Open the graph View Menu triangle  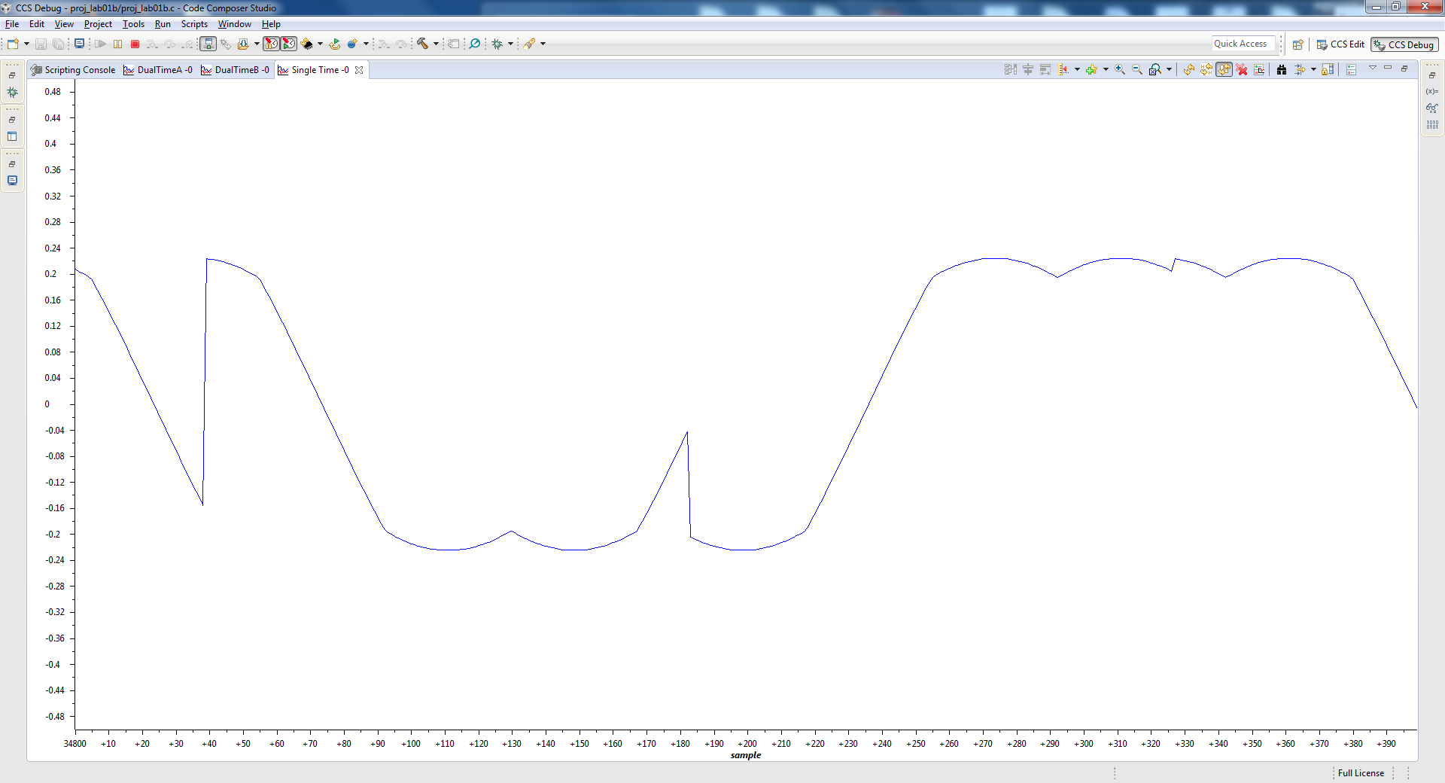(1372, 68)
